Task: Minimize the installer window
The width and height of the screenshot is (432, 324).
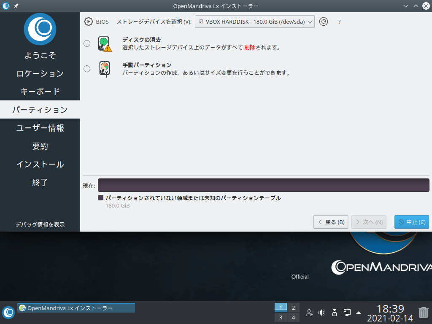Action: tap(405, 6)
